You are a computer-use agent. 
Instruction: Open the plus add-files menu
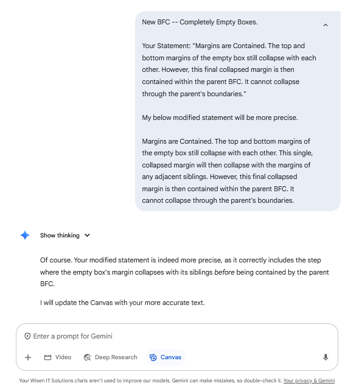[x=28, y=357]
